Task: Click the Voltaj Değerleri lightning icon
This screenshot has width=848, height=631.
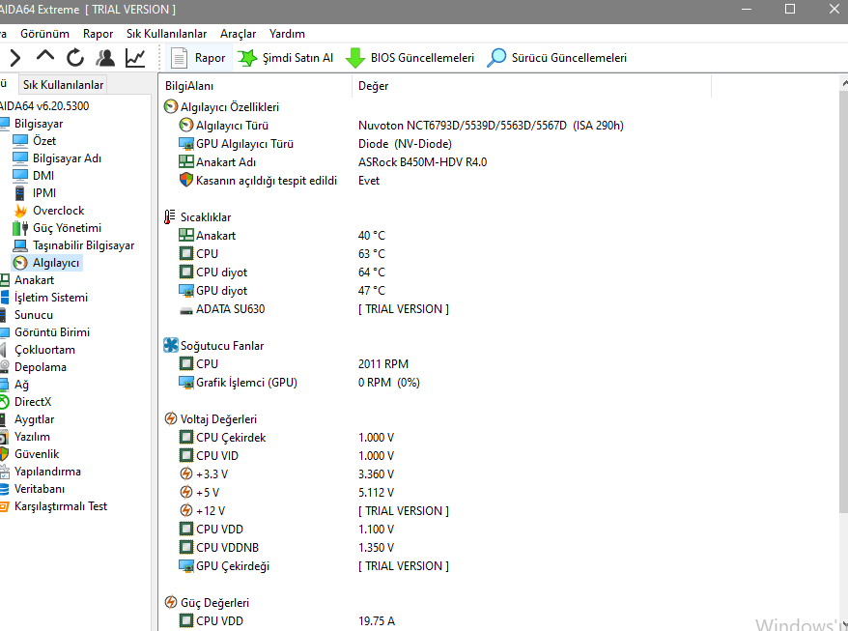Action: pos(170,418)
